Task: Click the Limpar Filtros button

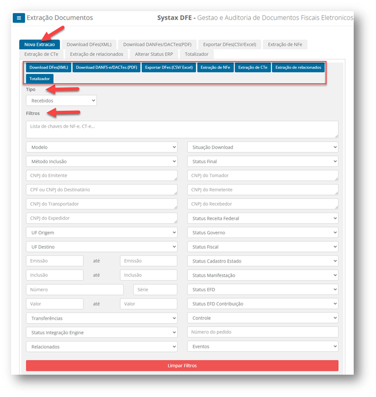Action: pos(182,366)
